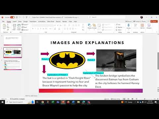Open the slide Layout dropdown

tap(25, 24)
